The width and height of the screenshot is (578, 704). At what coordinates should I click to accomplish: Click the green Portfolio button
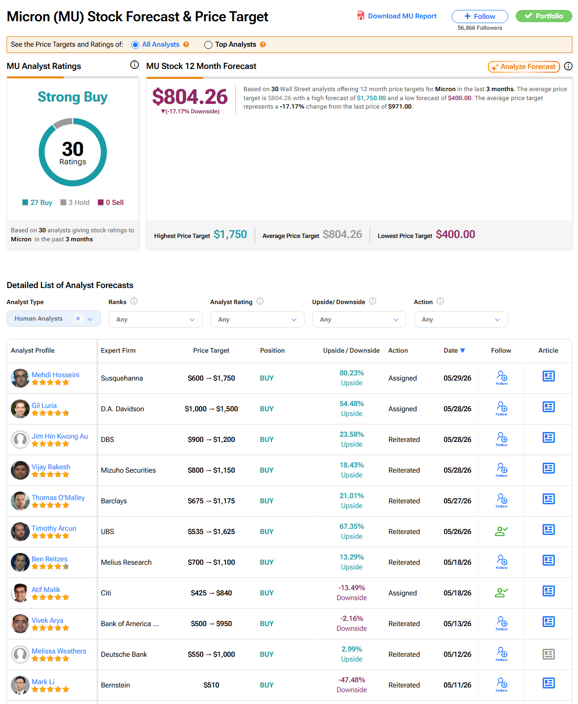544,16
